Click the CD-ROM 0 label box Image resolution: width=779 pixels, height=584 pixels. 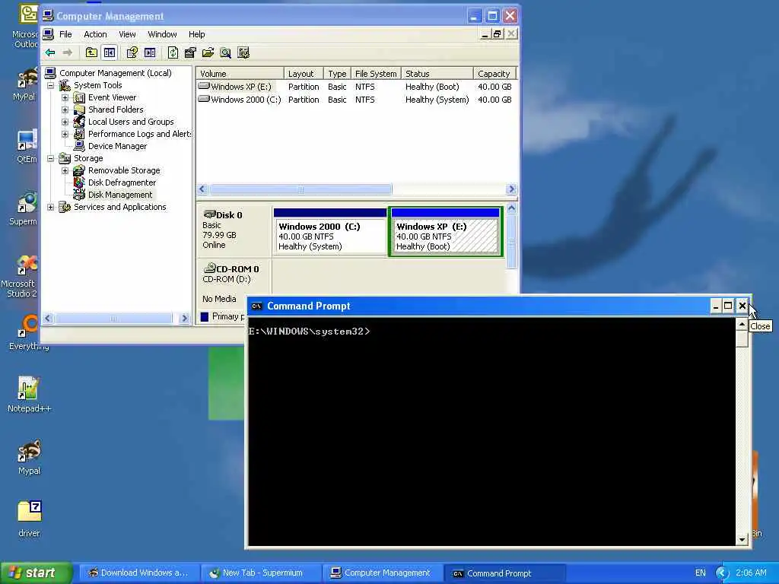(234, 284)
